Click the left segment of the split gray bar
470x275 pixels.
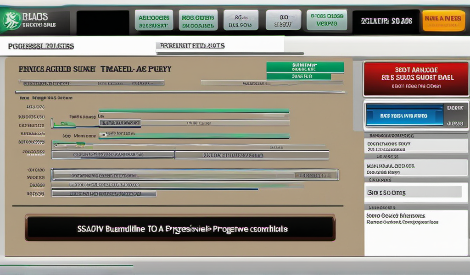[x=113, y=155]
